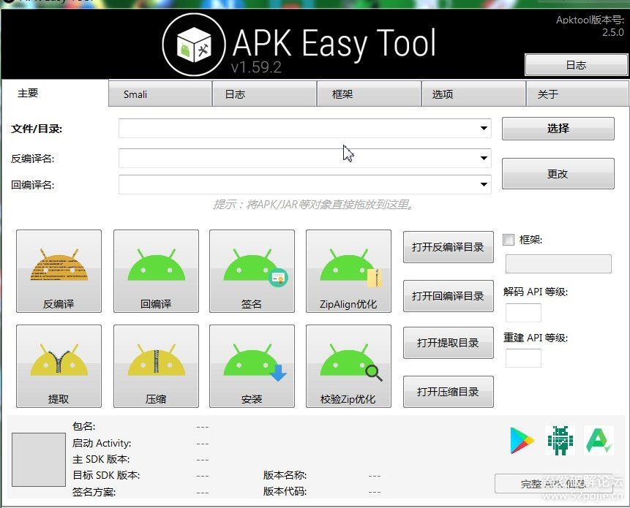Run ZipAlign优化 on the APK

click(x=348, y=271)
